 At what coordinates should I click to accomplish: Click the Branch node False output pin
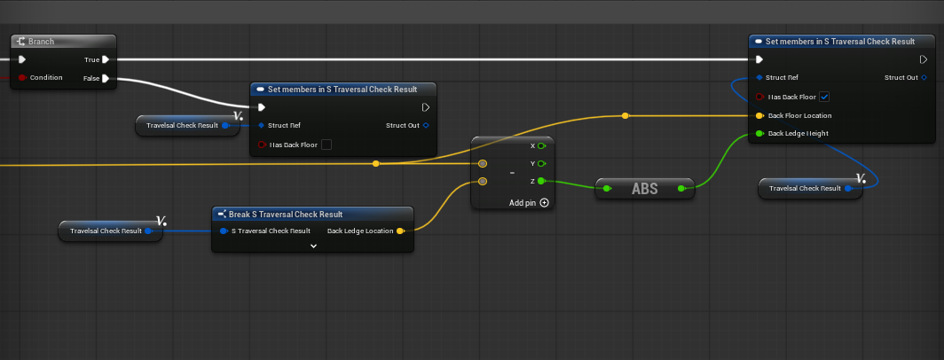pos(106,78)
